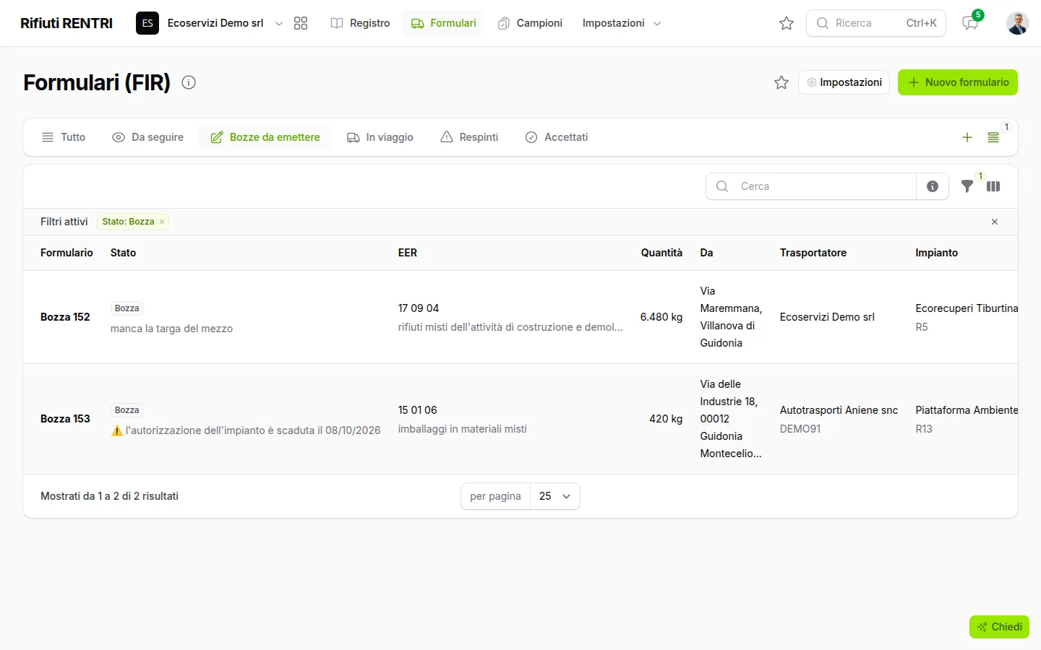Open the column chooser icon
The height and width of the screenshot is (650, 1041).
click(x=993, y=186)
